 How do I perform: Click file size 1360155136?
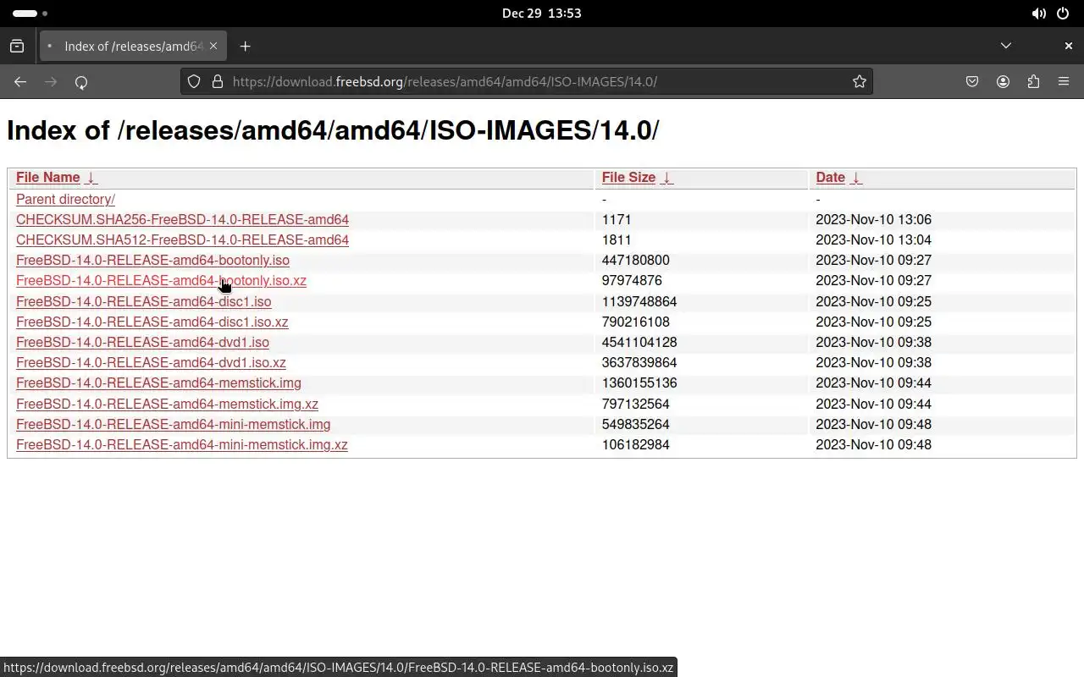coord(639,383)
